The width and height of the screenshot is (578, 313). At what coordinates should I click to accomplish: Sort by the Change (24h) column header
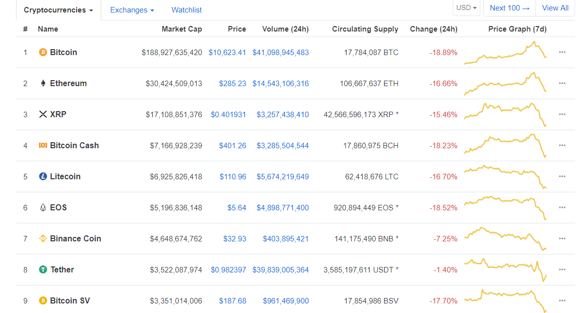434,29
